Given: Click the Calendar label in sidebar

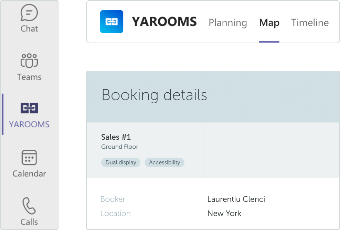Looking at the screenshot, I should 29,174.
